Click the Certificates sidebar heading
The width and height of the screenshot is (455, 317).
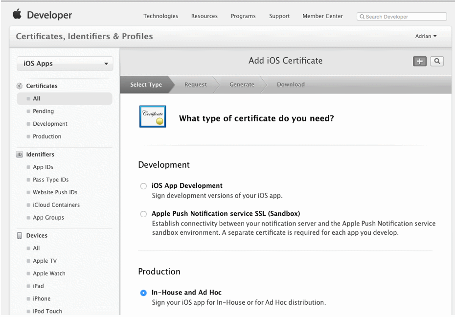[x=42, y=86]
